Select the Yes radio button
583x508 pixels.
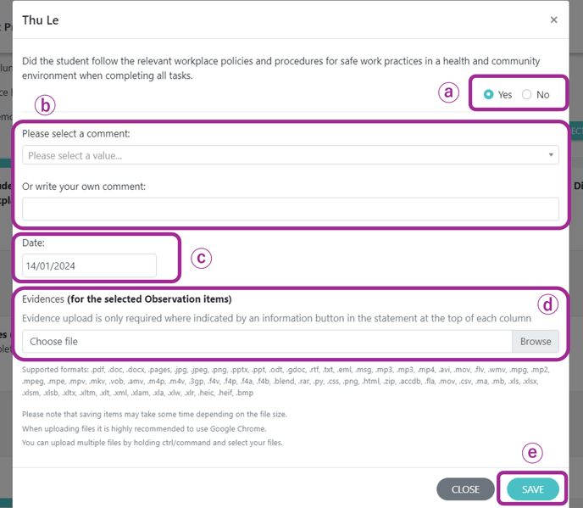click(x=489, y=94)
